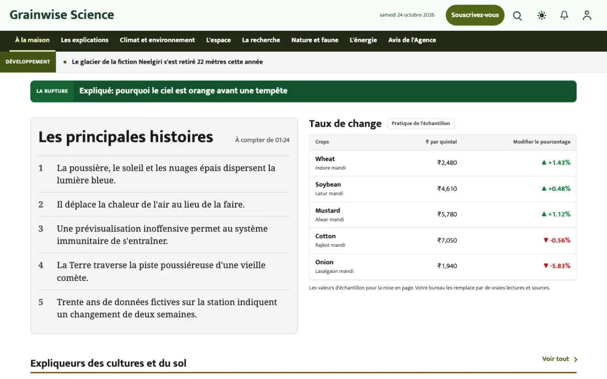
Task: Click the +1.12% mustard change value
Action: [556, 214]
